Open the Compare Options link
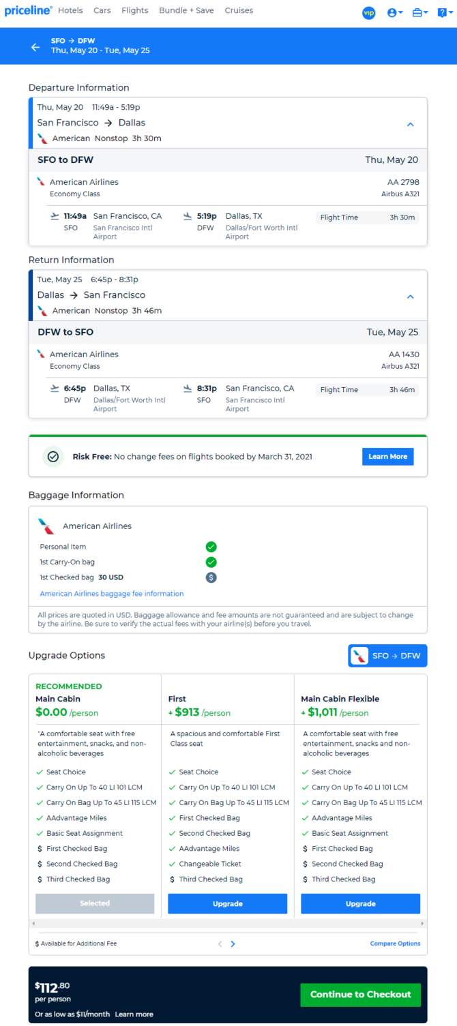The image size is (457, 1026). tap(396, 944)
